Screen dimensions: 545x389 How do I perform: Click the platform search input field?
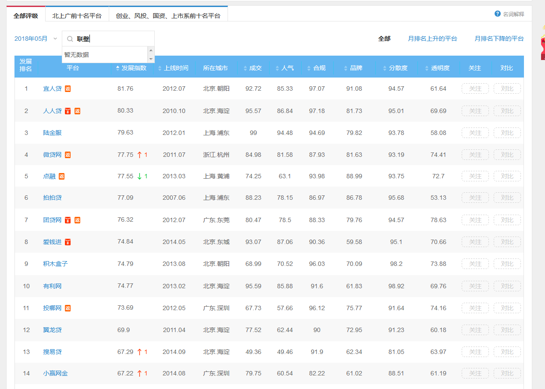pos(108,39)
